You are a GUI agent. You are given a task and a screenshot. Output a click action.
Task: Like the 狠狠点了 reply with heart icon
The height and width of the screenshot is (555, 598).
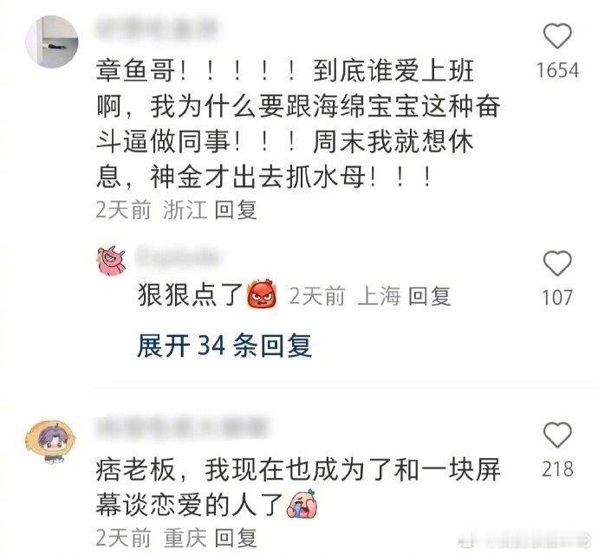click(557, 263)
